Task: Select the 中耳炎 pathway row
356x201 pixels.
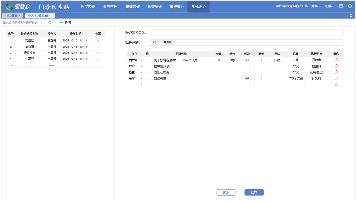Action: point(56,58)
